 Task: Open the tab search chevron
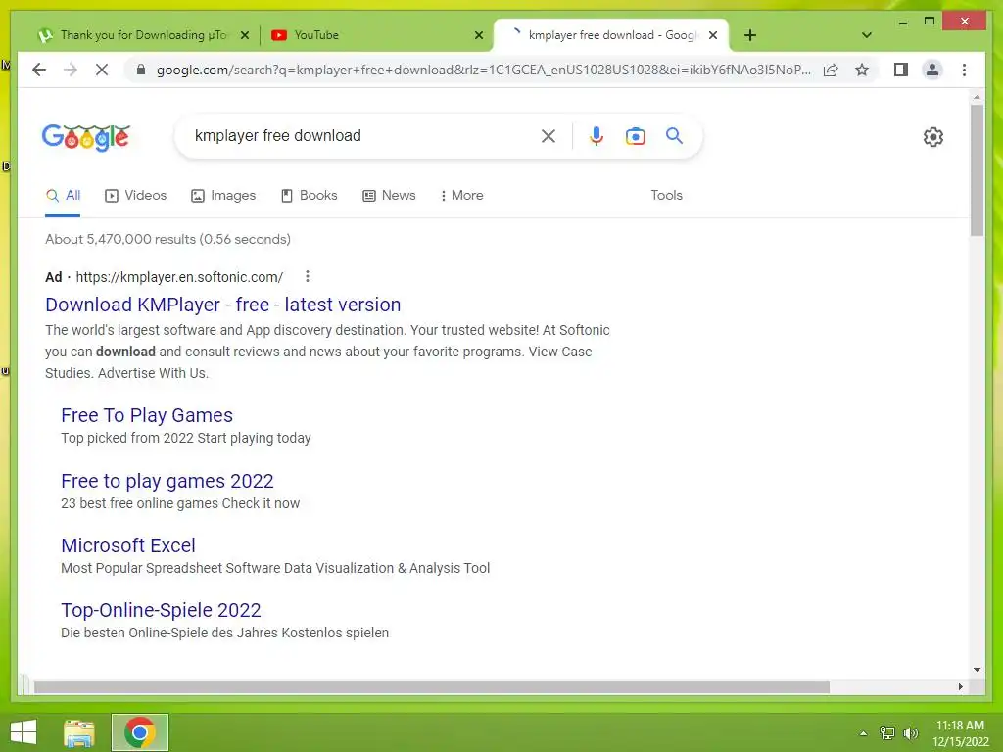tap(866, 35)
